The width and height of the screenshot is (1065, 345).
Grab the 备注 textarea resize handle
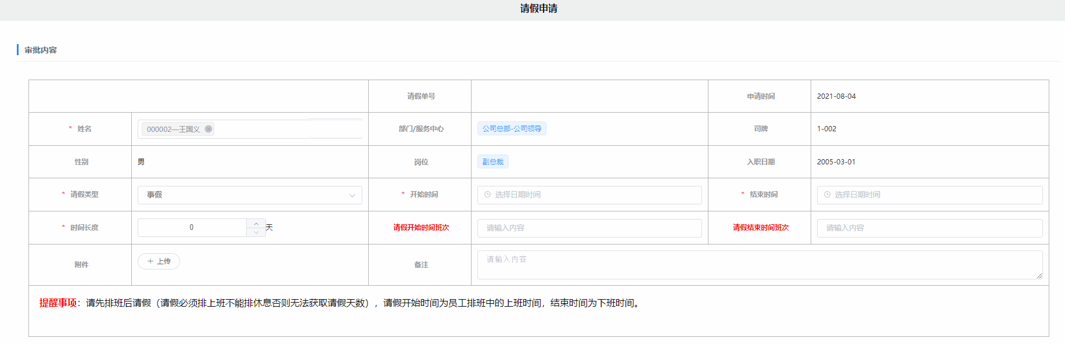(1039, 276)
